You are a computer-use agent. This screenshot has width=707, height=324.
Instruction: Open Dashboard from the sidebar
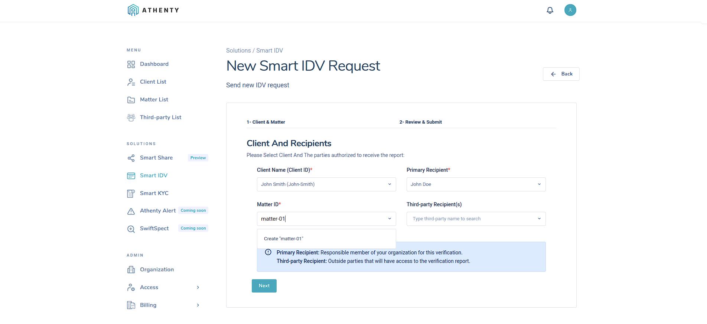click(154, 64)
